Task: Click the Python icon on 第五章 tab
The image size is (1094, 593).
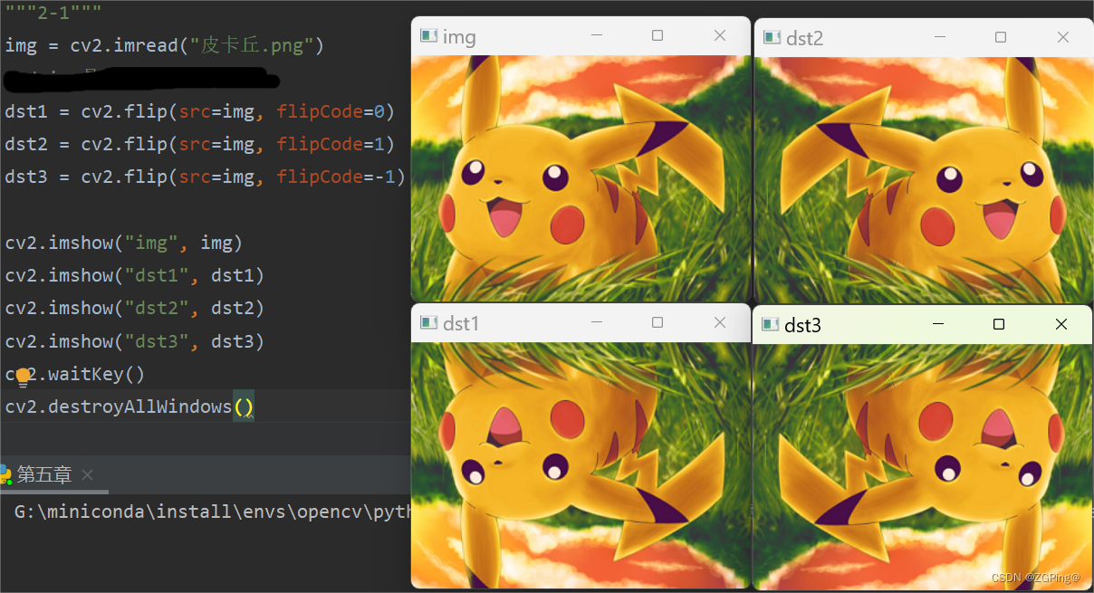Action: pyautogui.click(x=5, y=474)
